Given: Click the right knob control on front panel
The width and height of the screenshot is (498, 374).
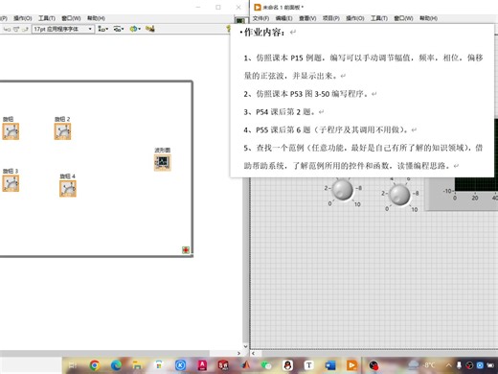Looking at the screenshot, I should point(399,195).
